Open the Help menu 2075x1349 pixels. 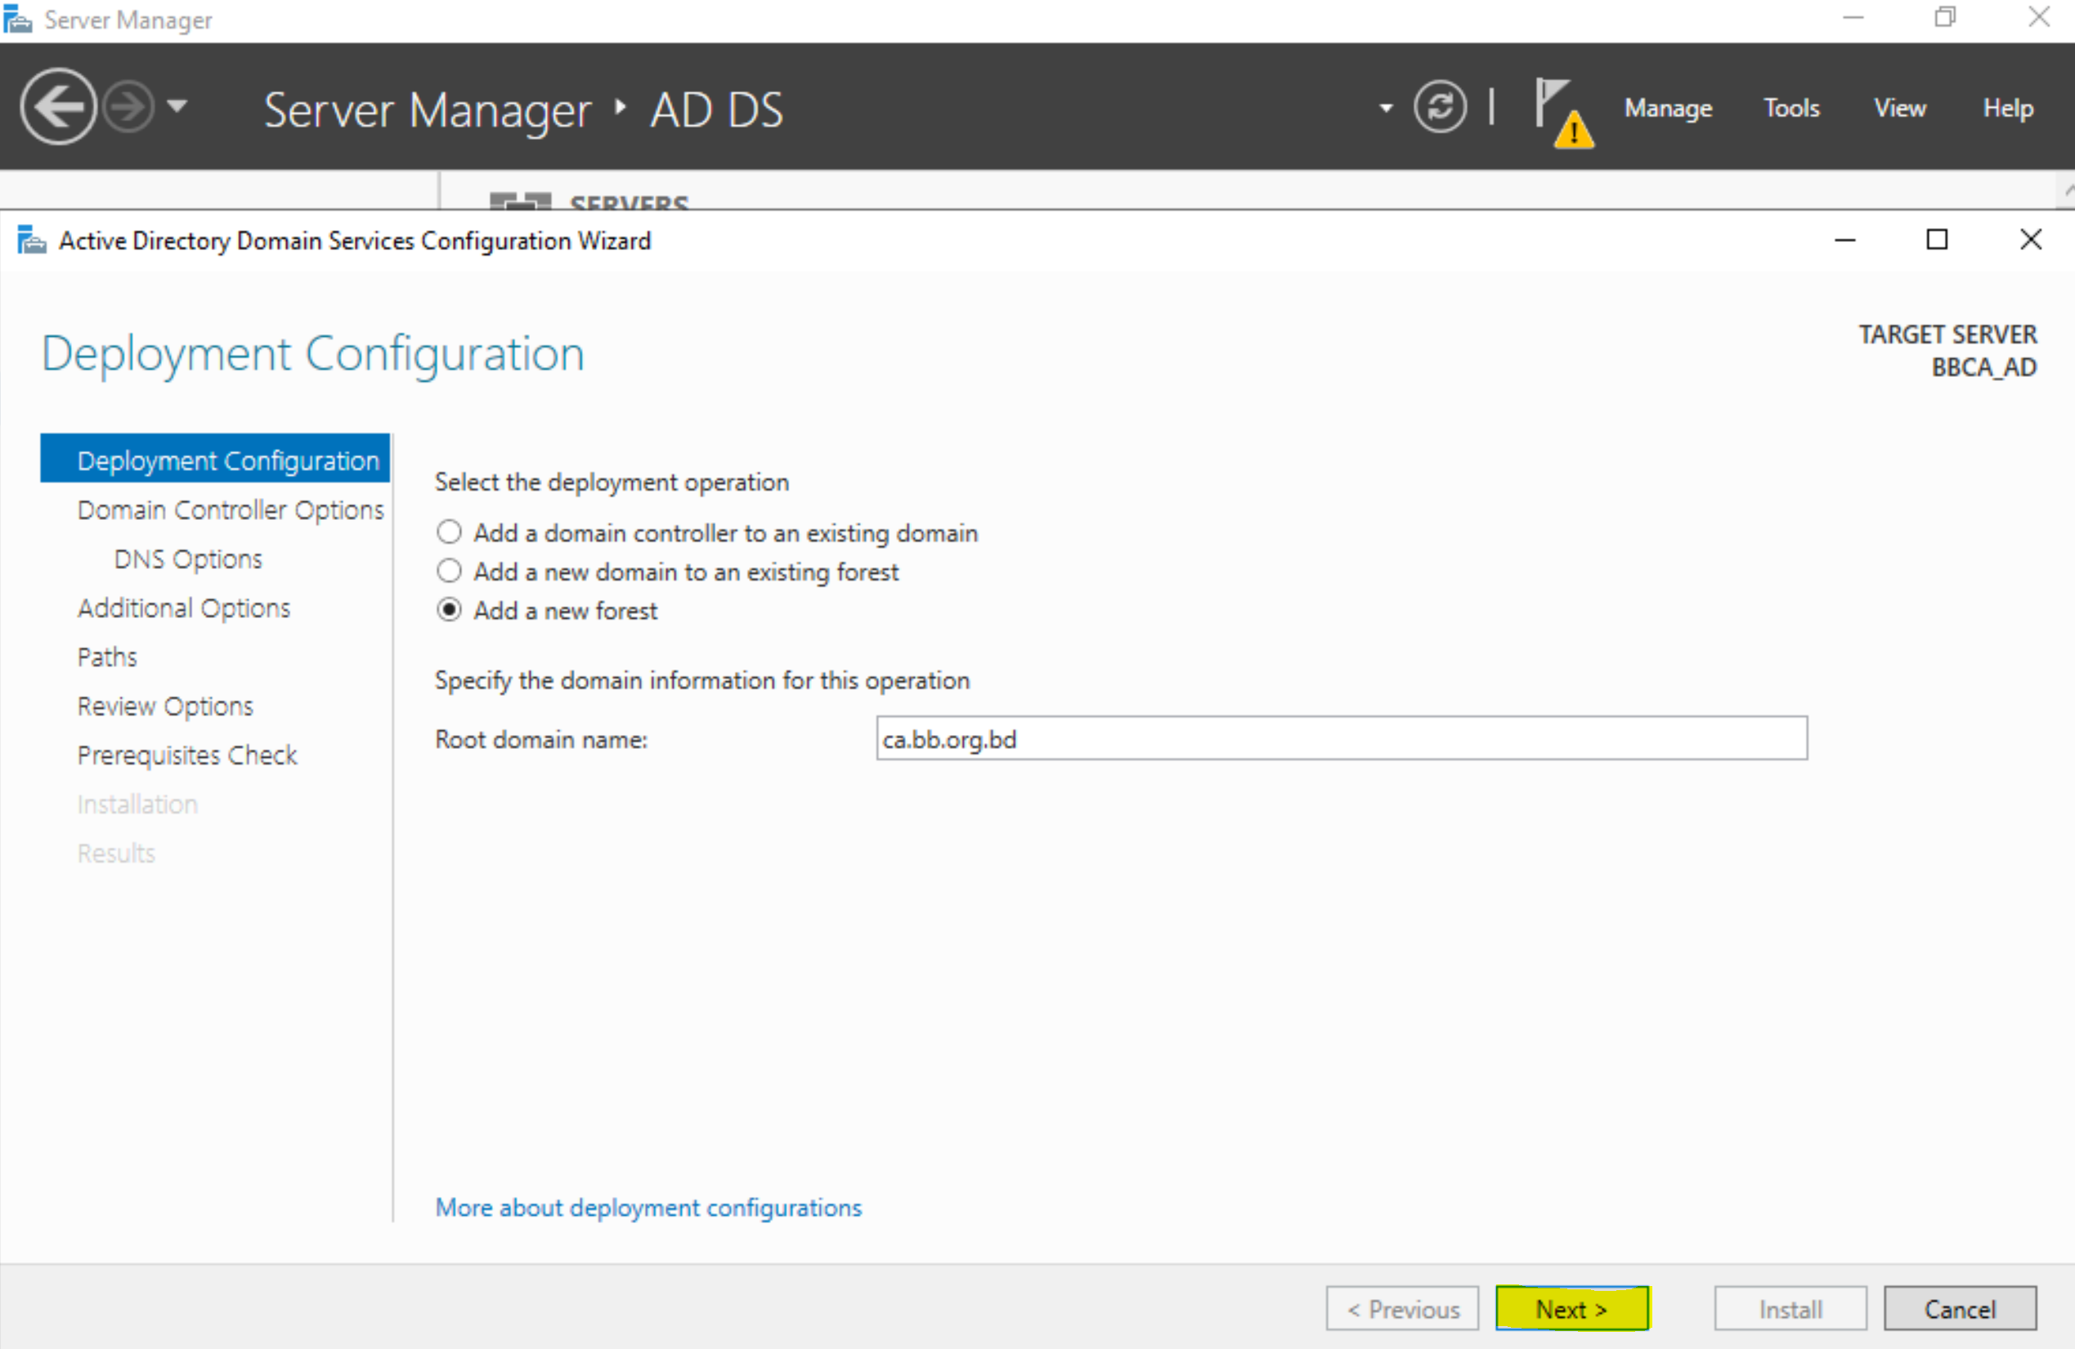(2008, 108)
